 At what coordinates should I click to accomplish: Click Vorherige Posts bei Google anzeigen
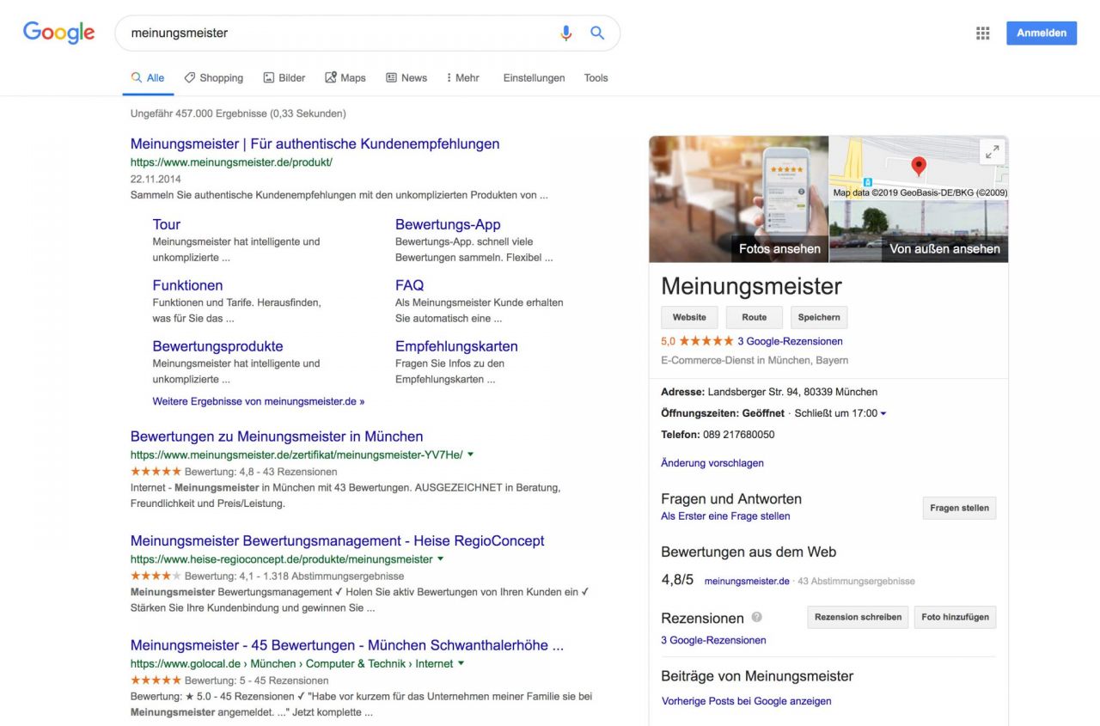click(747, 701)
